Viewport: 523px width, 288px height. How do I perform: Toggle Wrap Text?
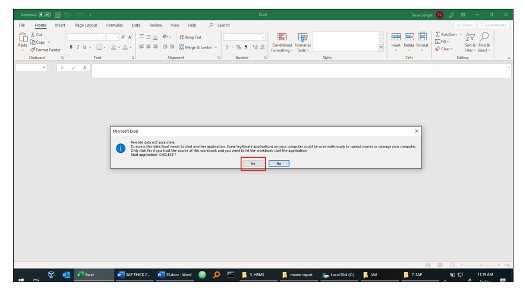tap(190, 37)
